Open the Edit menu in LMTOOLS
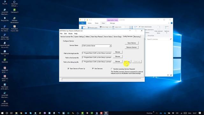 click(x=65, y=34)
